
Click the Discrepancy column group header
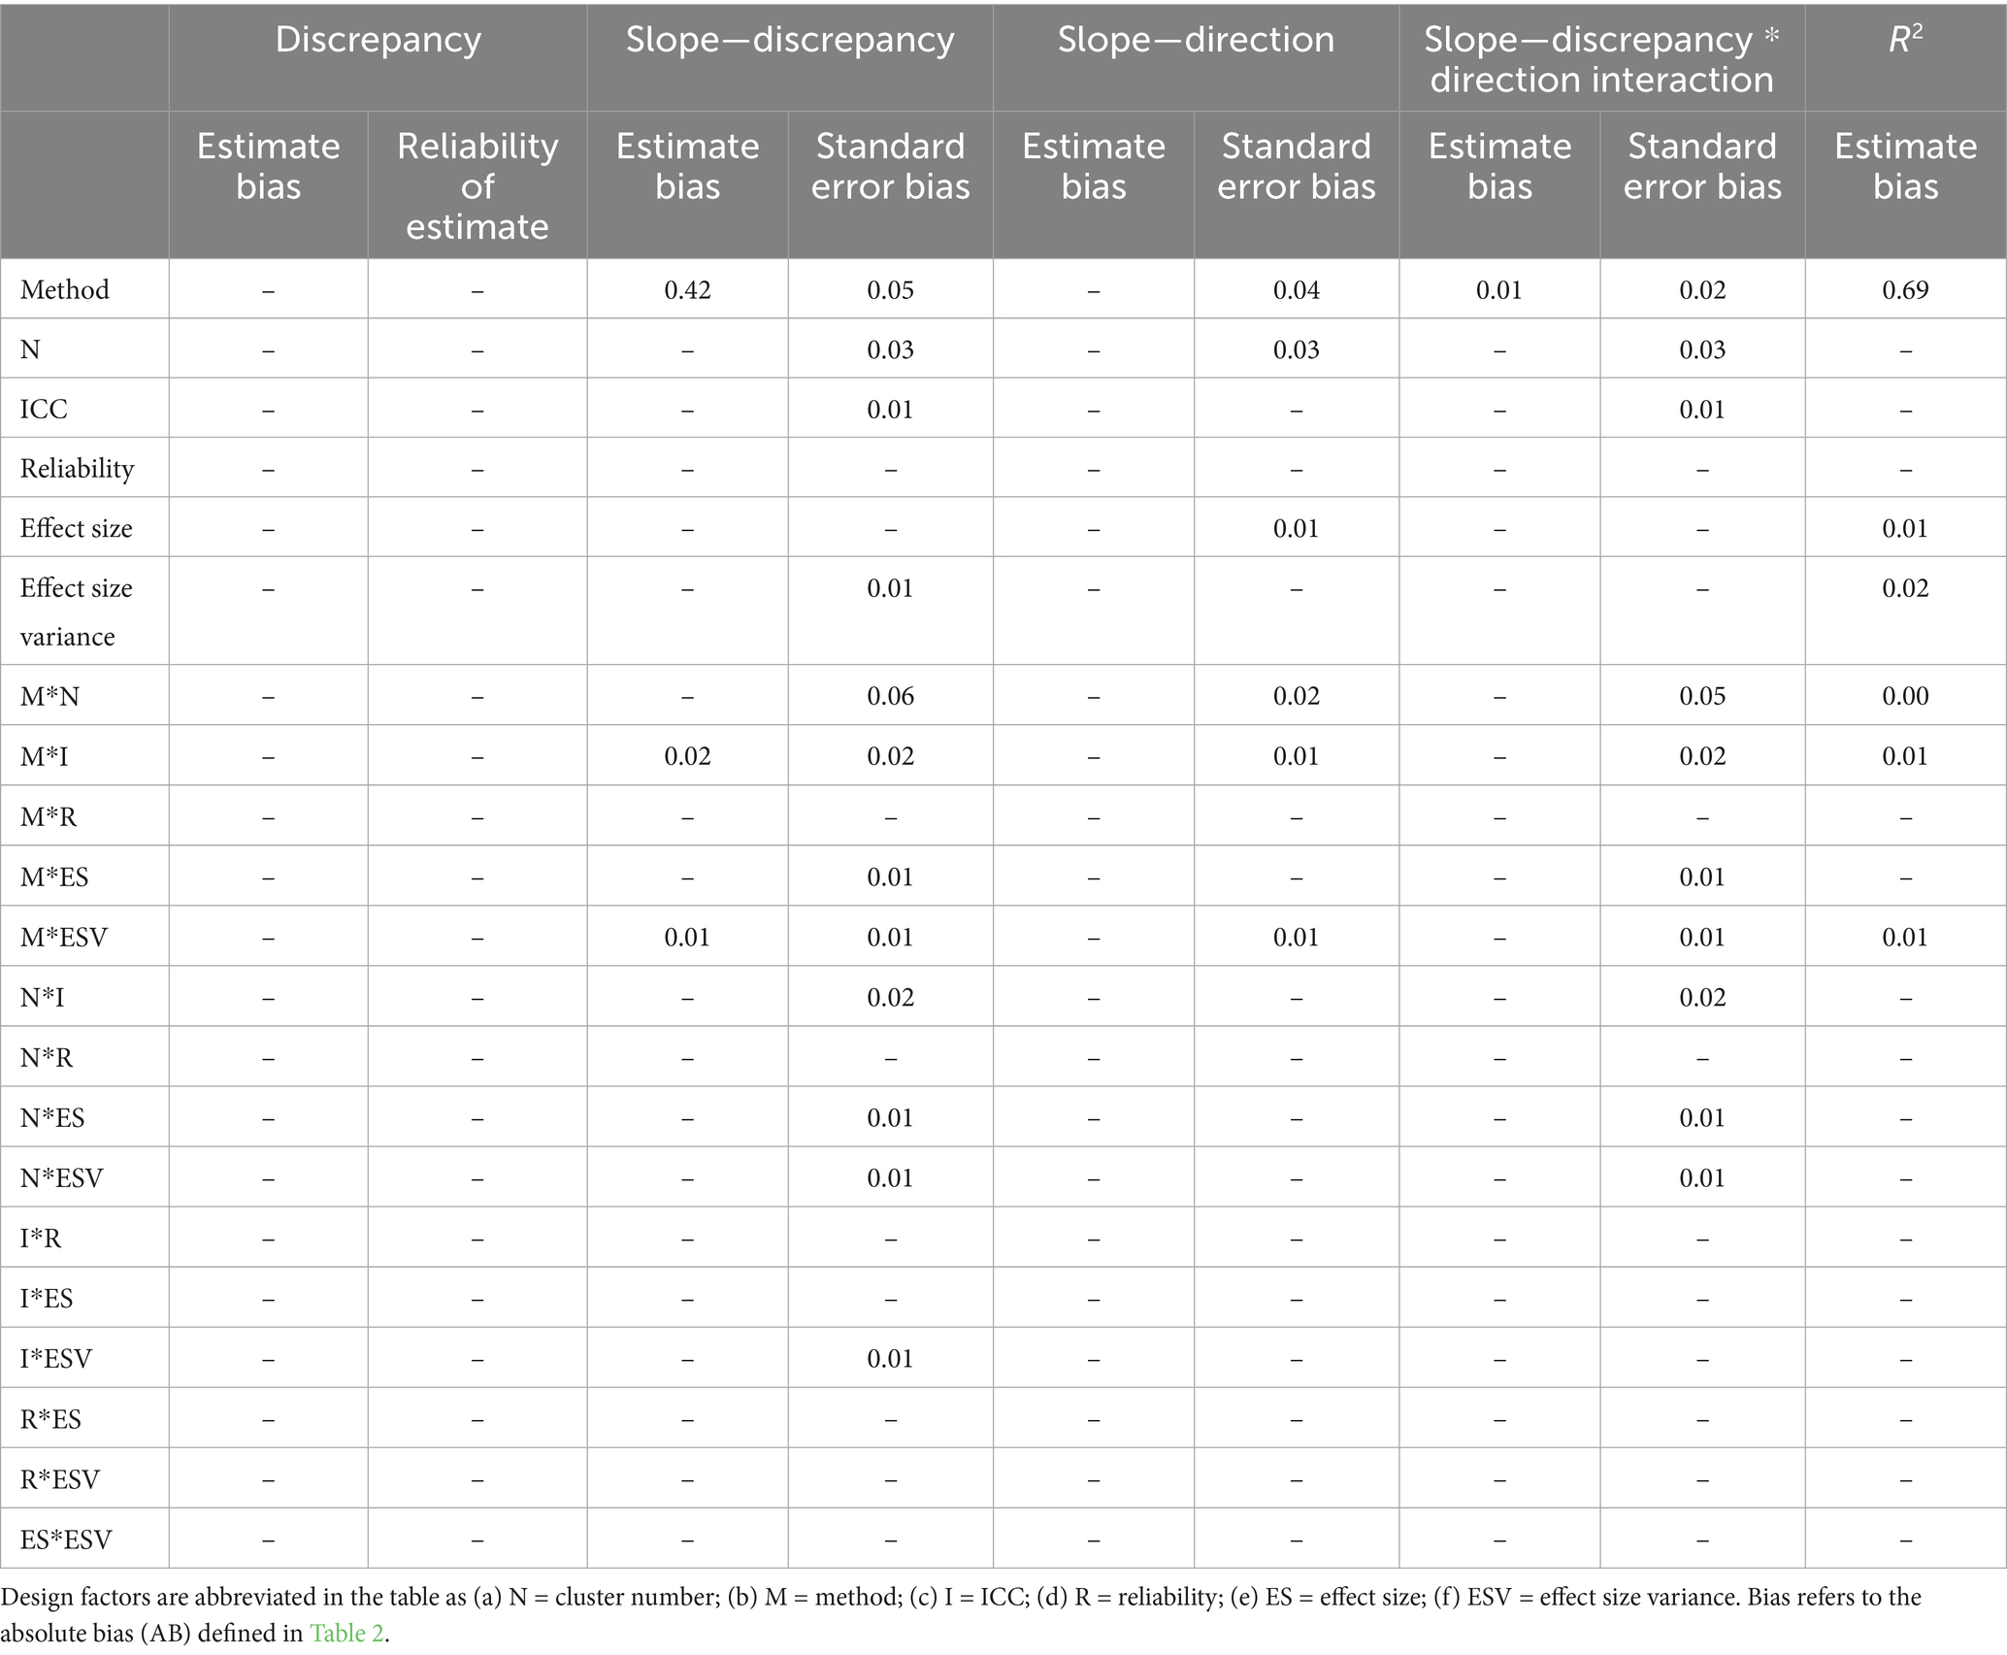[x=378, y=40]
